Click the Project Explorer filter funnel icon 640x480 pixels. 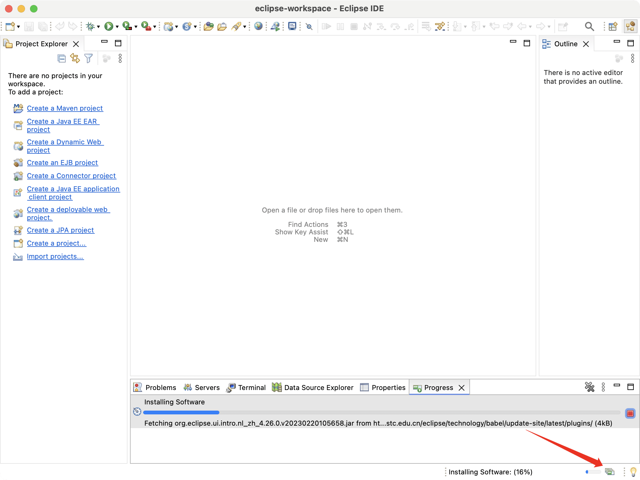89,58
